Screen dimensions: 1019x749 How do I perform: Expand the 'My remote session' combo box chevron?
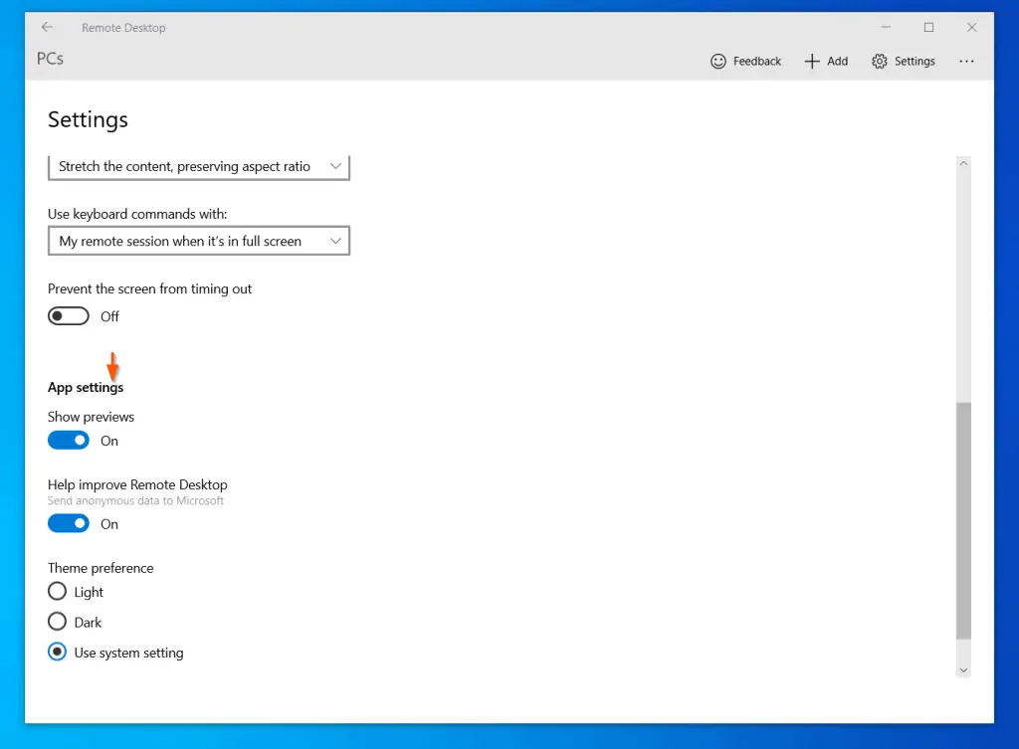pos(336,240)
